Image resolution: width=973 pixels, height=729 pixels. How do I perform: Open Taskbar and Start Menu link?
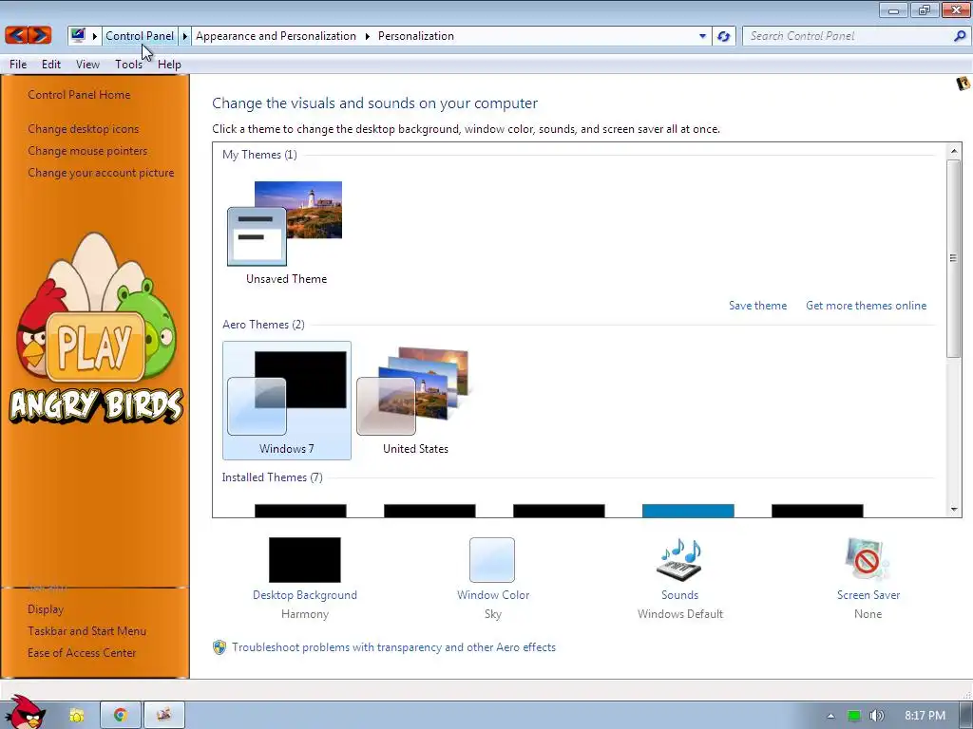pyautogui.click(x=86, y=631)
